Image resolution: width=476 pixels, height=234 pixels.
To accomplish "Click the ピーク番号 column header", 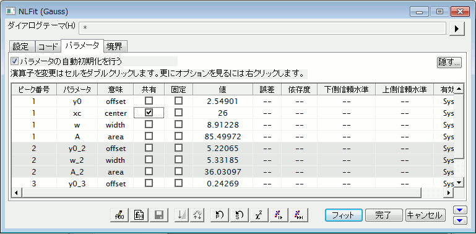I will click(x=33, y=90).
